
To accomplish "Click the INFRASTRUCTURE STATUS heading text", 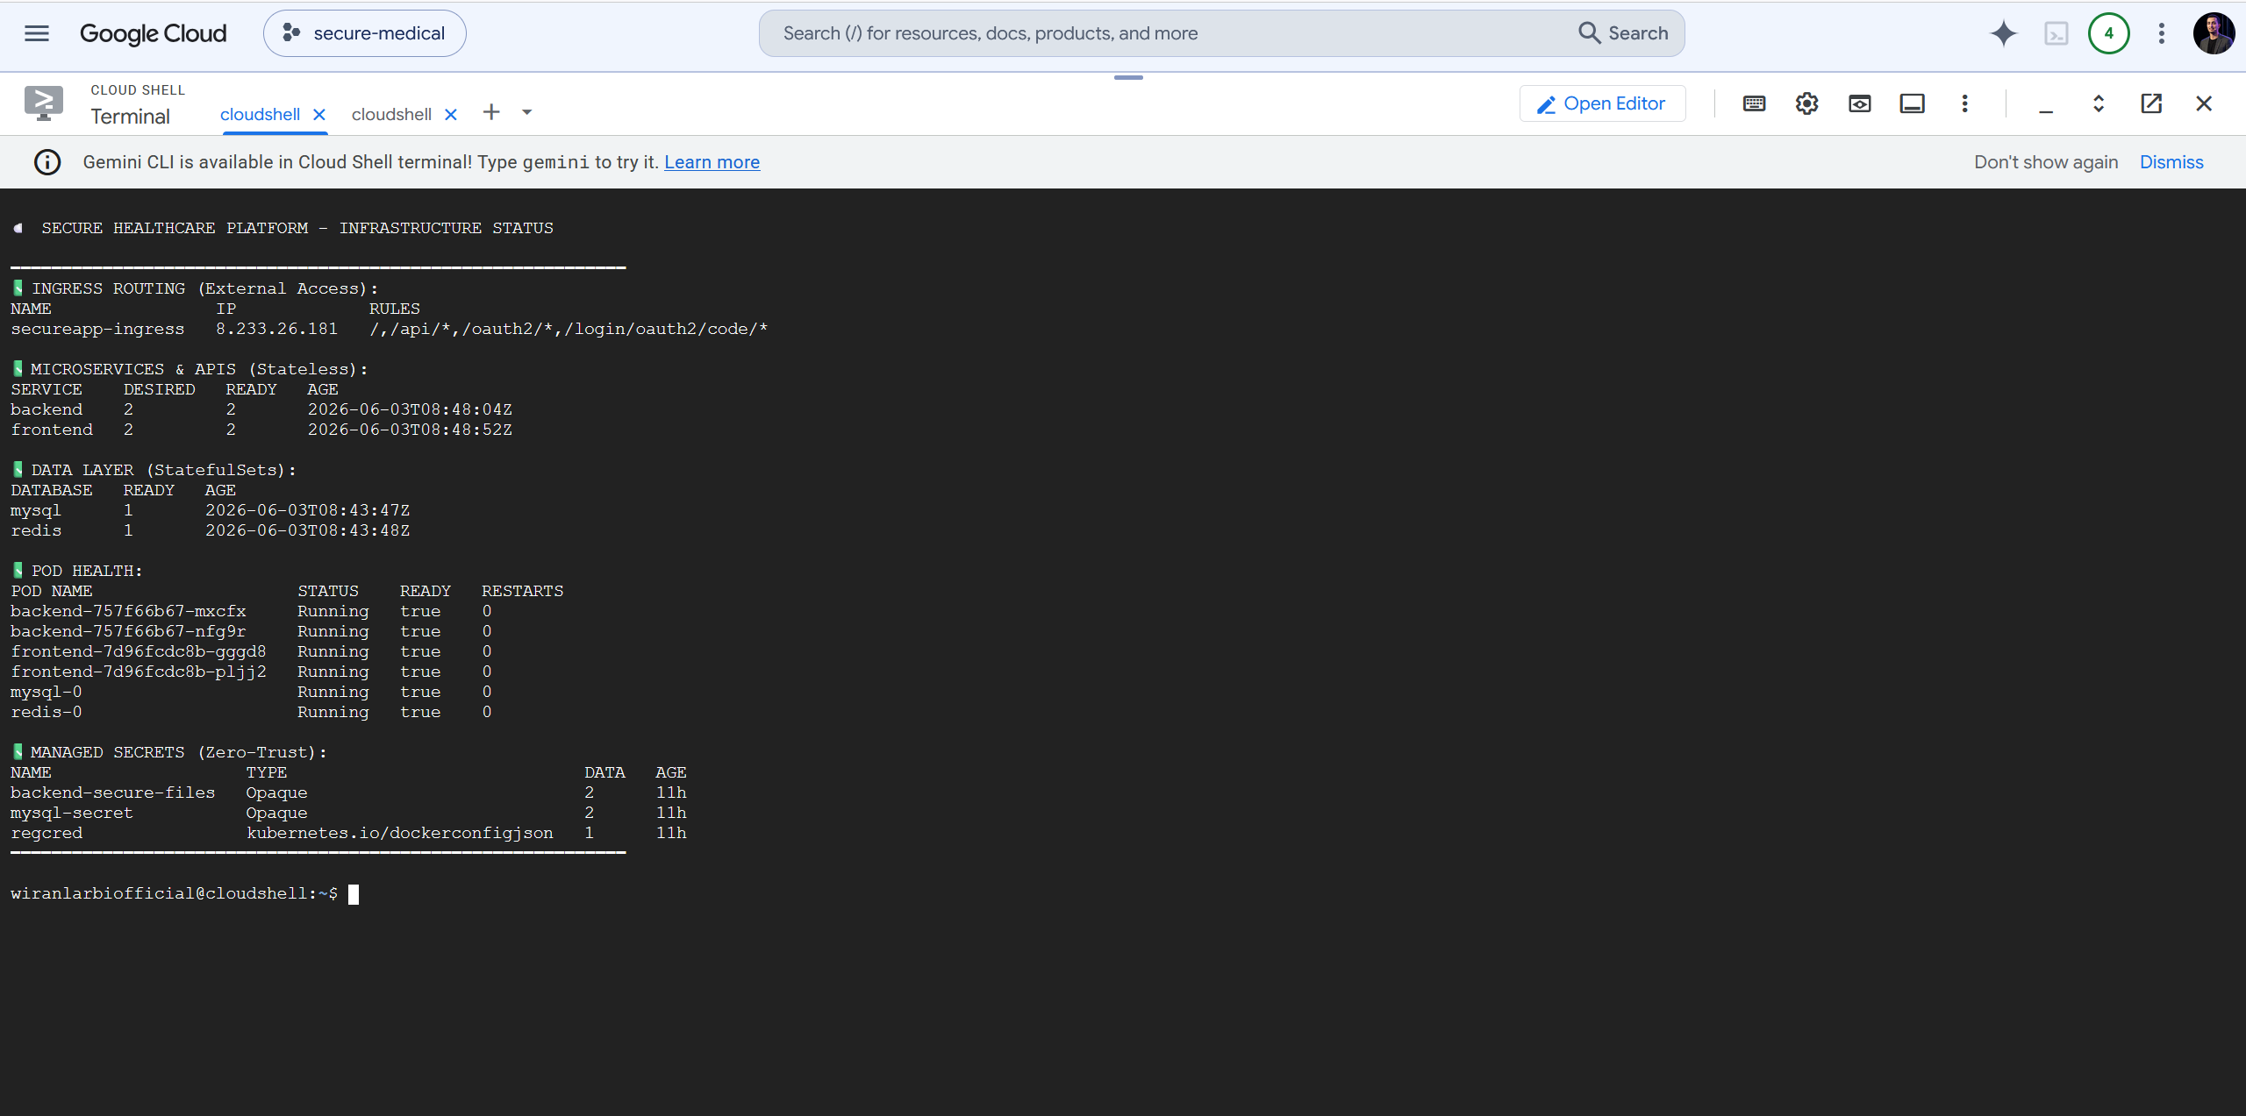I will pos(447,228).
